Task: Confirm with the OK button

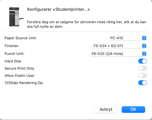Action: tap(133, 110)
